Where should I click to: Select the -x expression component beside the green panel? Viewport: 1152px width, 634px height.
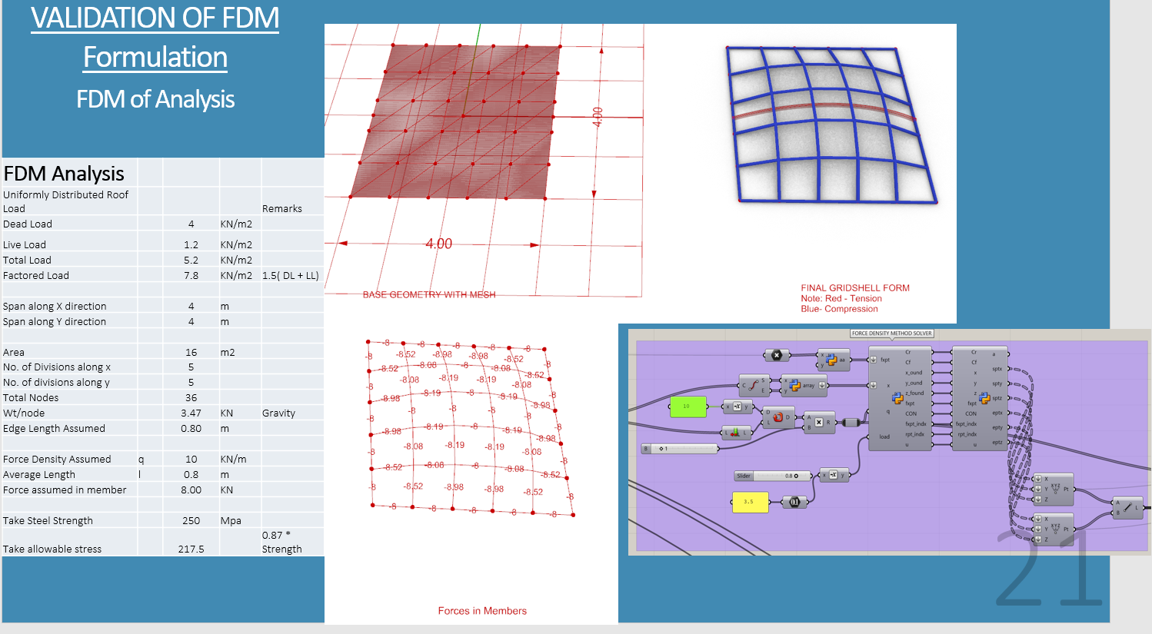tap(737, 407)
